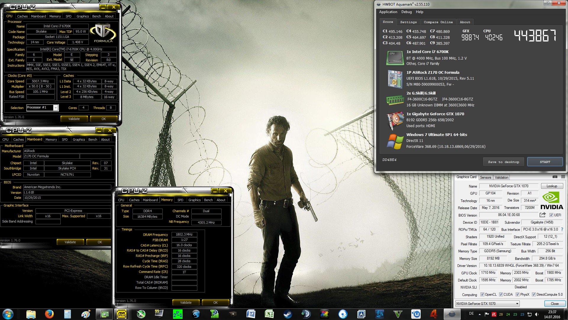Toggle the DirectCompute 5.0 checkbox
Viewport: 568px width, 320px height.
(534, 295)
